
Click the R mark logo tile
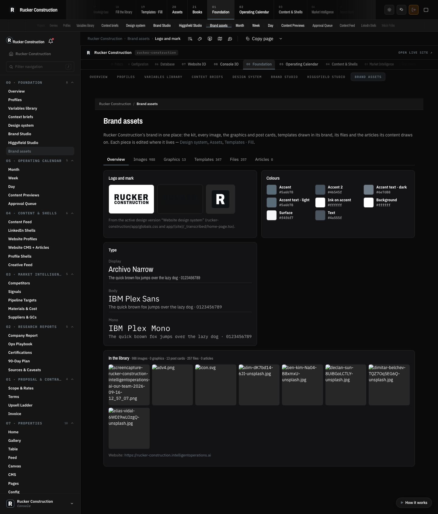point(221,199)
